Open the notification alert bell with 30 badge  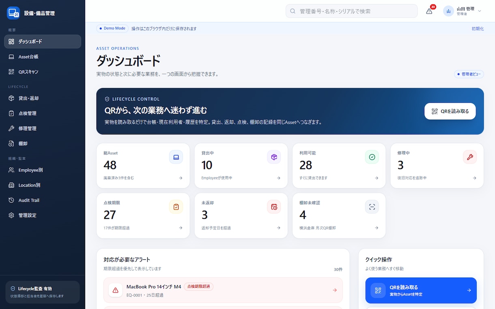click(x=429, y=11)
